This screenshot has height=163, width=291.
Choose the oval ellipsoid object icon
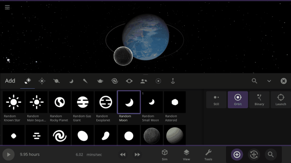coord(83,135)
